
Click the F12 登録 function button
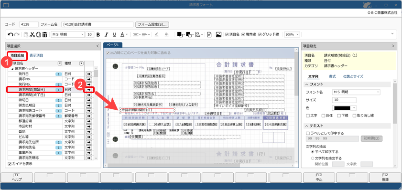click(385, 178)
